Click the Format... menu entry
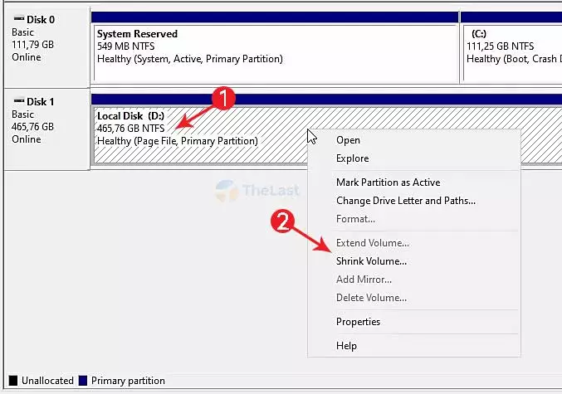 [x=355, y=219]
